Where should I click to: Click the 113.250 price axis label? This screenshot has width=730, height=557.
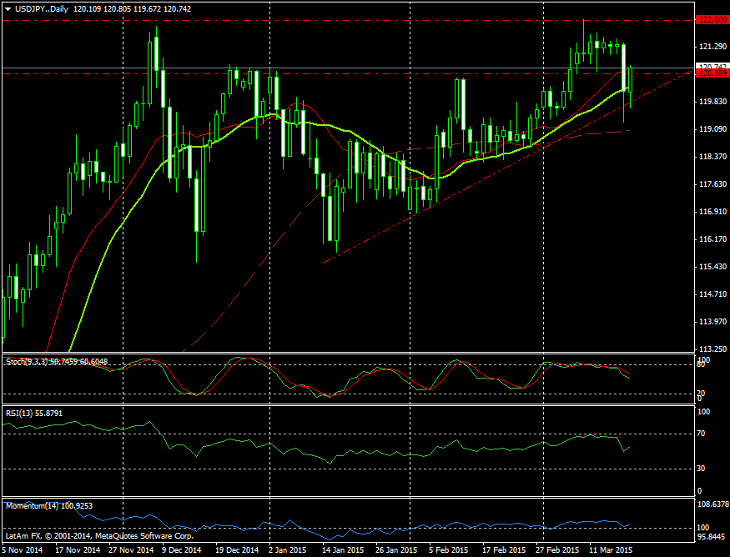[x=710, y=349]
